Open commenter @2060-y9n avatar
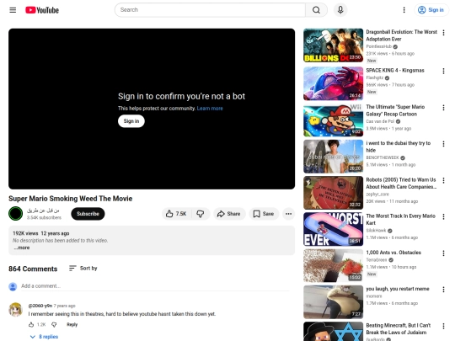This screenshot has width=455, height=341. (x=16, y=309)
